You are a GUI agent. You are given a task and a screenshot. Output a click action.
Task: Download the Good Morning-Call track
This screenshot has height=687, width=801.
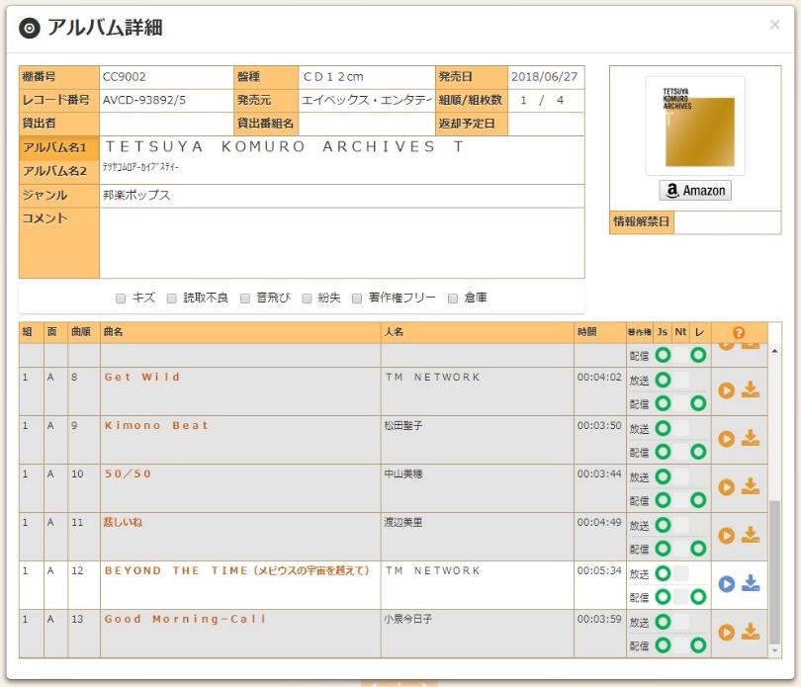[x=750, y=632]
